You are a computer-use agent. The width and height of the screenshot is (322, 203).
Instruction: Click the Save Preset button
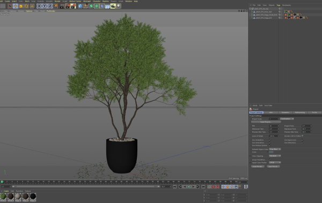[273, 167]
